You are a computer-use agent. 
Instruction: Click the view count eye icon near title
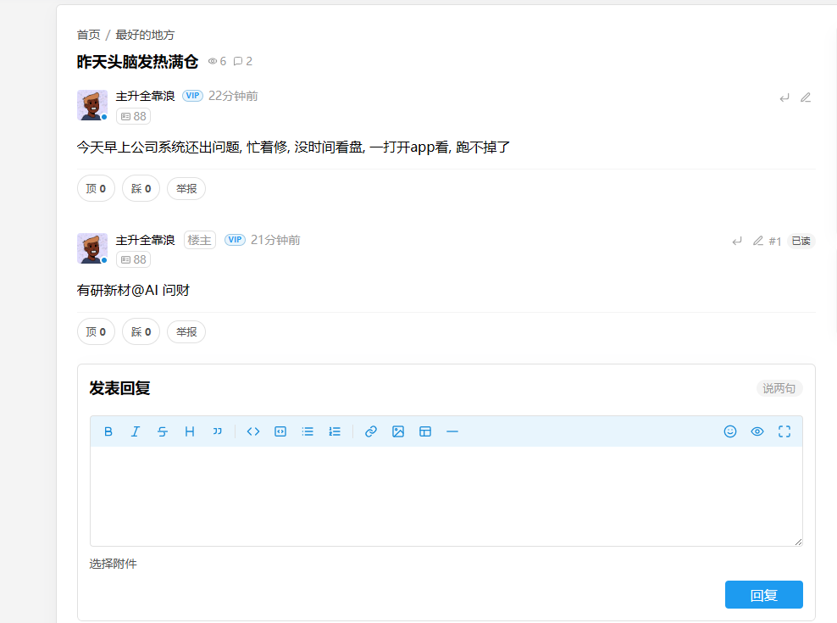213,61
